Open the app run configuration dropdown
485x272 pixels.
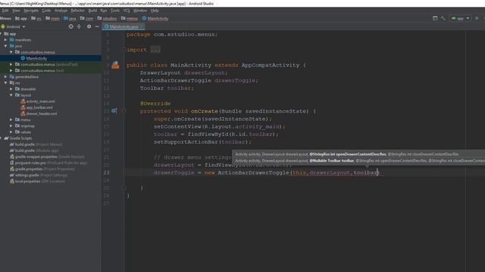coord(460,18)
